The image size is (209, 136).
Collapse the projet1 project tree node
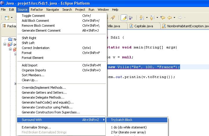tap(5, 44)
